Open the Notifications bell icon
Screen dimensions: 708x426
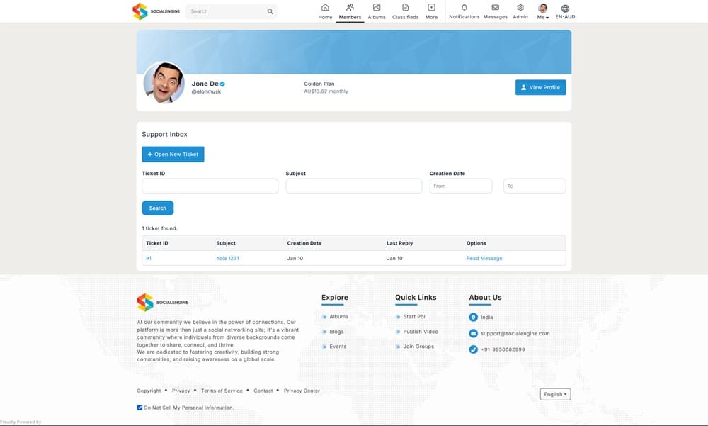[464, 8]
